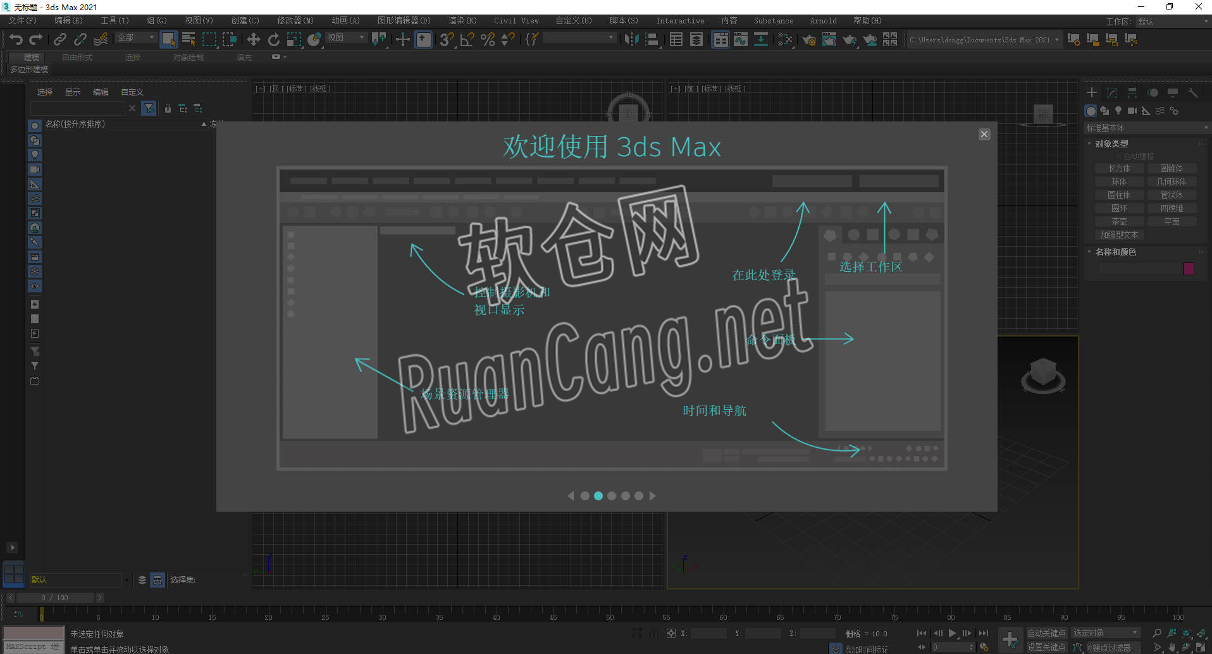Viewport: 1212px width, 654px height.
Task: Click the Undo arrow icon
Action: tap(16, 39)
